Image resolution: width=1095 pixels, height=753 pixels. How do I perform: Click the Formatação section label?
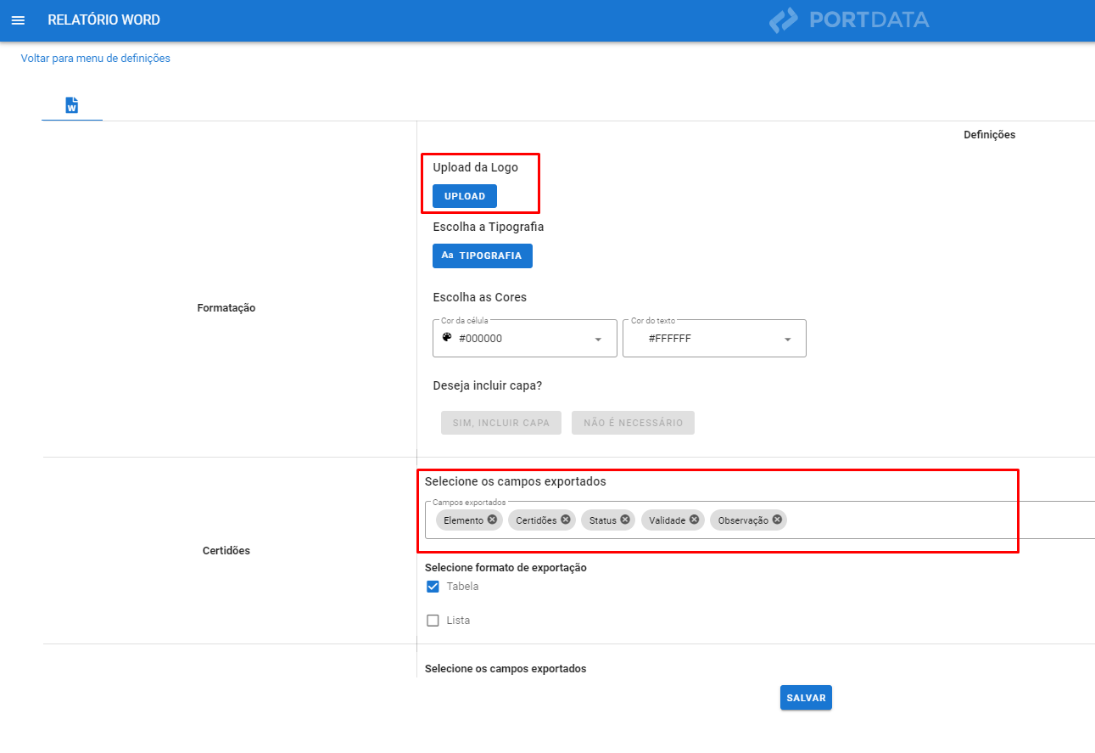pos(226,308)
